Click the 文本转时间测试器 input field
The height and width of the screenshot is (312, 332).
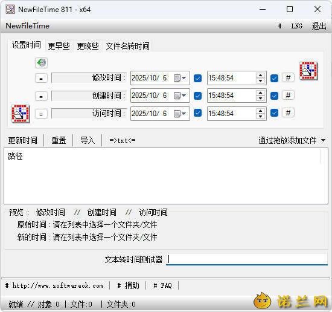pos(247,259)
